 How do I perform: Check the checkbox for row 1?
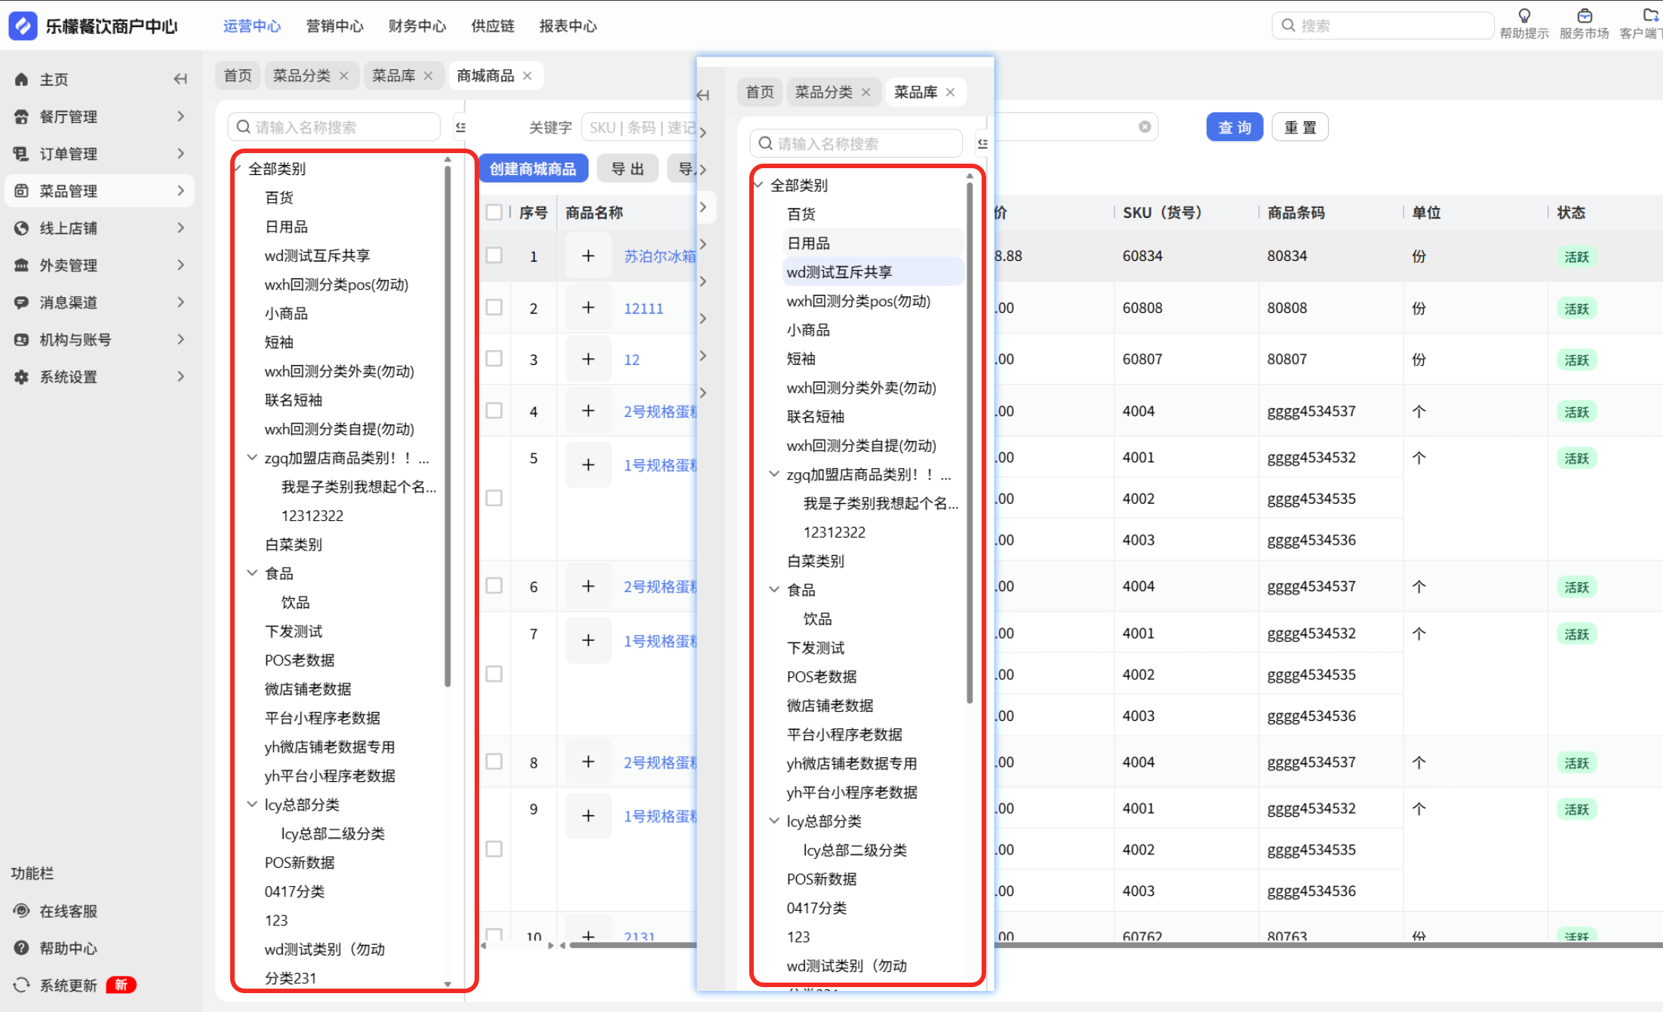pyautogui.click(x=494, y=256)
